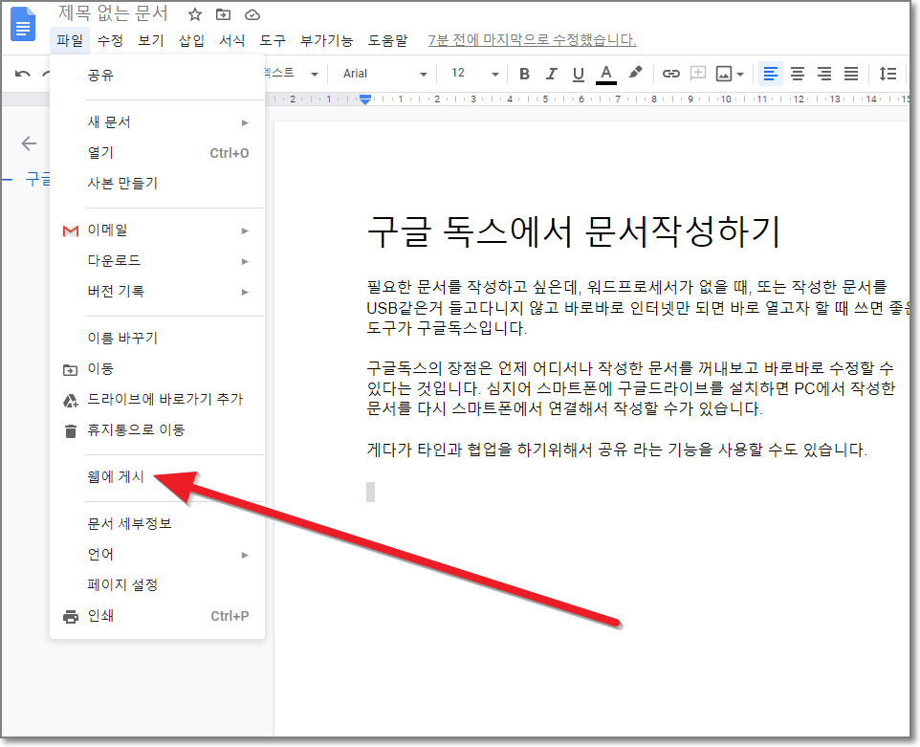This screenshot has width=920, height=747.
Task: Select 드라이브에 바로가기 추가
Action: click(157, 399)
